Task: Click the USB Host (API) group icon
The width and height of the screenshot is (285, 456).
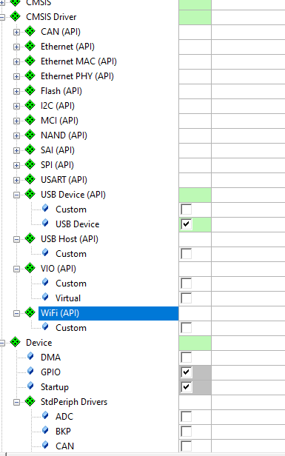Action: 30,239
